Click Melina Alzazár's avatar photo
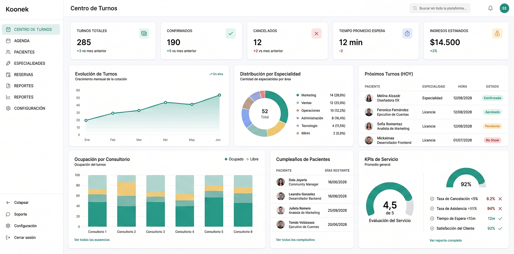This screenshot has height=254, width=514. tap(369, 98)
